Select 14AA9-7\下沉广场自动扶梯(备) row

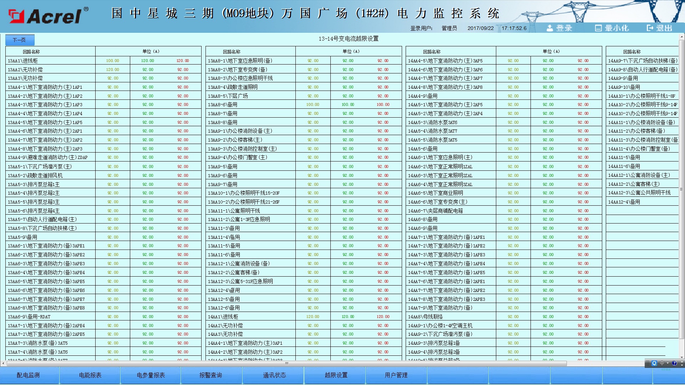pos(642,61)
